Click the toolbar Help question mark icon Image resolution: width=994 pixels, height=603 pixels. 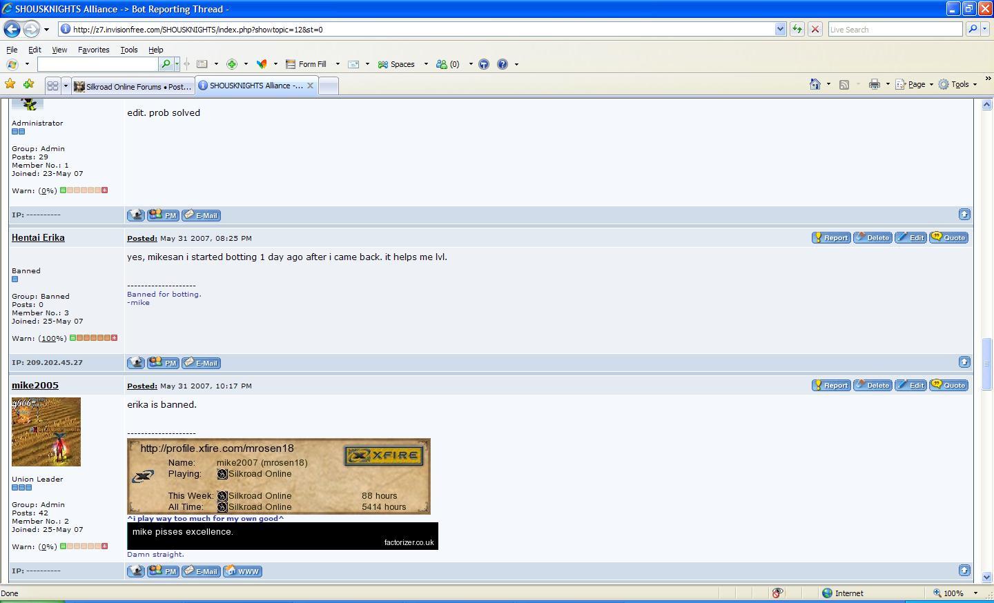tap(503, 64)
